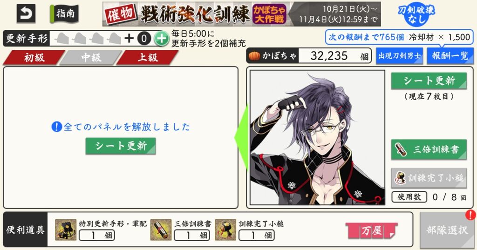Click シート更新 button in the left panel
This screenshot has height=250, width=477.
point(121,146)
